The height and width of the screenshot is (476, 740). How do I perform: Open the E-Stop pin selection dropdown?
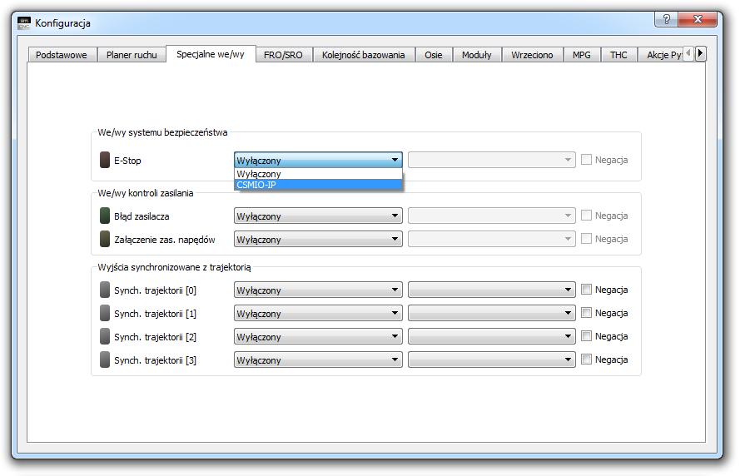[492, 160]
